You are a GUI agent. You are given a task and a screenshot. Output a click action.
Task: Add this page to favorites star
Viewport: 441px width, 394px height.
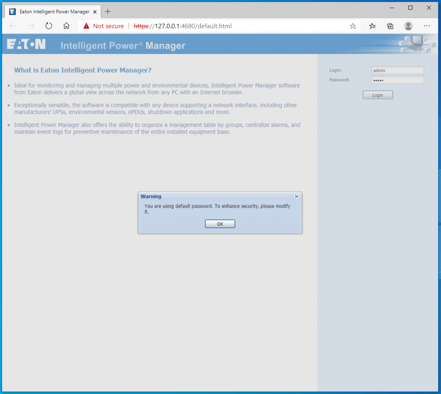(x=353, y=26)
